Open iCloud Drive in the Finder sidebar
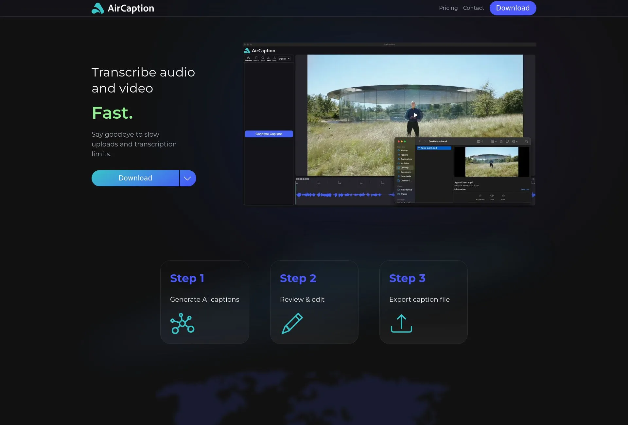The width and height of the screenshot is (628, 425). click(405, 190)
